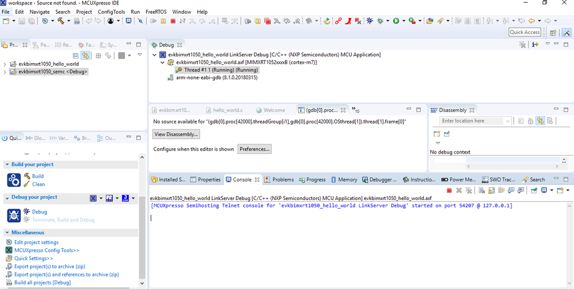Click the main toolbar Disconnect icon
Screen dimensions: 574x289
click(183, 21)
